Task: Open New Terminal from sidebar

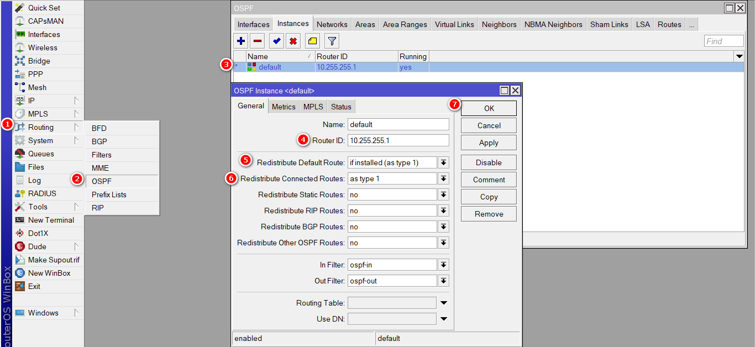Action: point(51,220)
